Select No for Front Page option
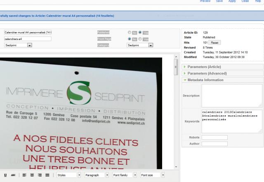 click(129, 39)
